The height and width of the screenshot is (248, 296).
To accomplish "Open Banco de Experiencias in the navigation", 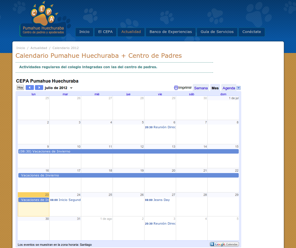I will [171, 32].
